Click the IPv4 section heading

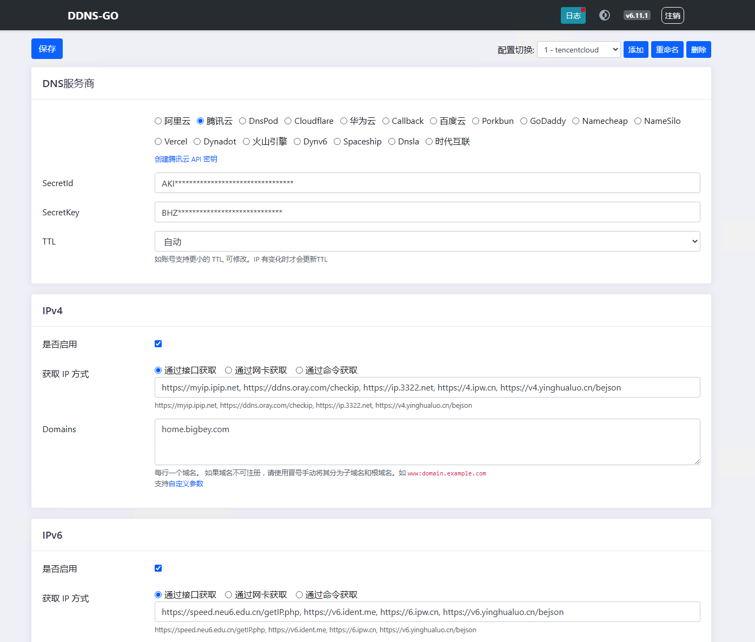click(x=52, y=311)
